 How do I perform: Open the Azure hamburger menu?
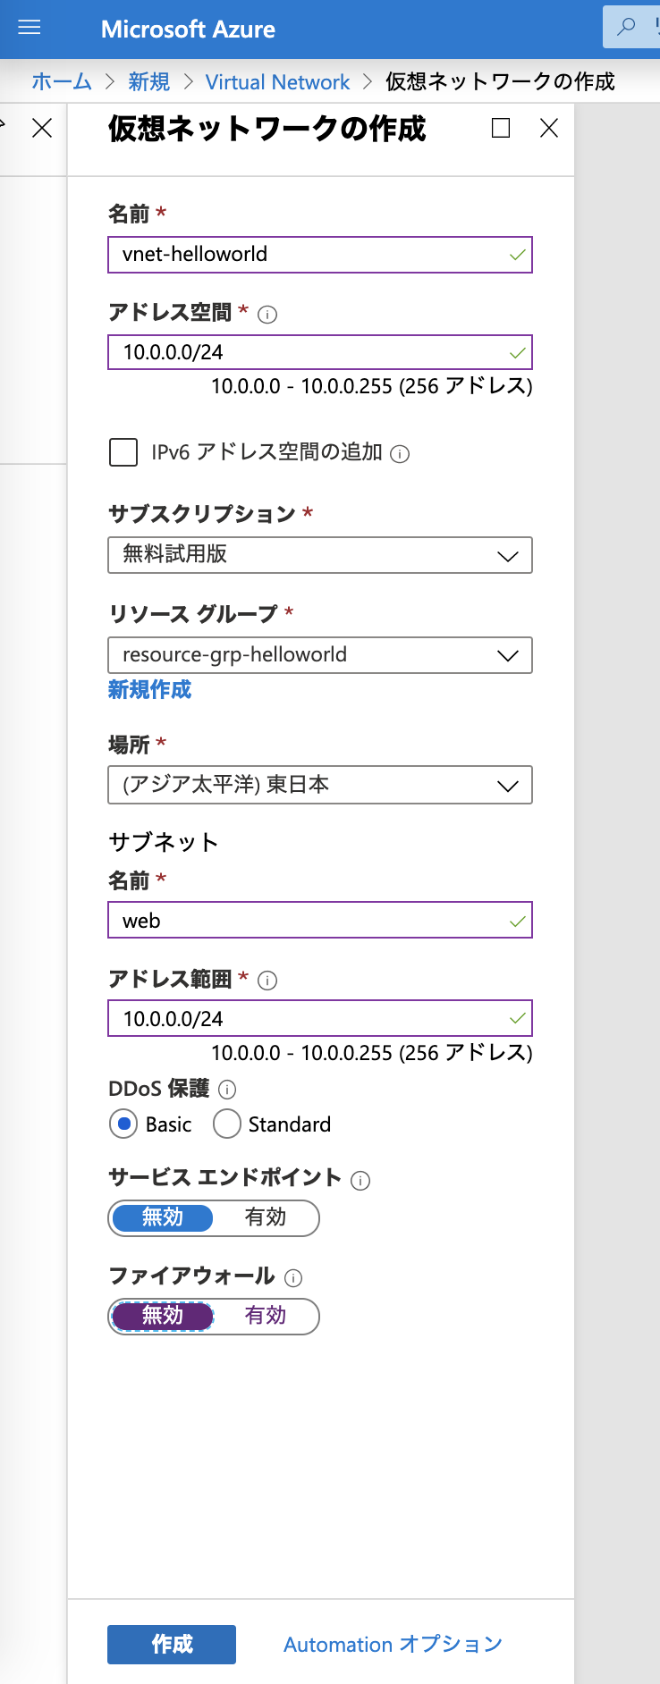coord(30,28)
